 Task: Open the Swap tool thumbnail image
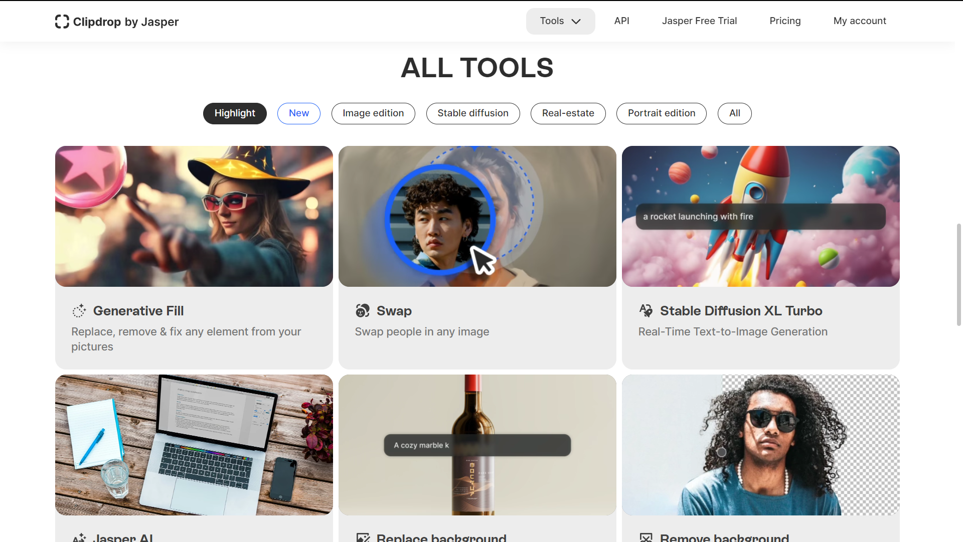click(x=477, y=216)
